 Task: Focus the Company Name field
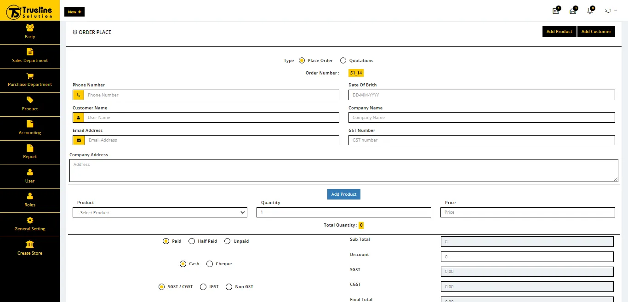coord(482,117)
